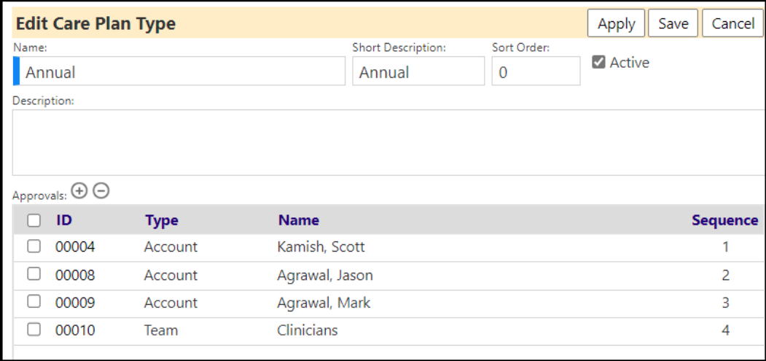
Task: Save the care plan type
Action: [673, 23]
